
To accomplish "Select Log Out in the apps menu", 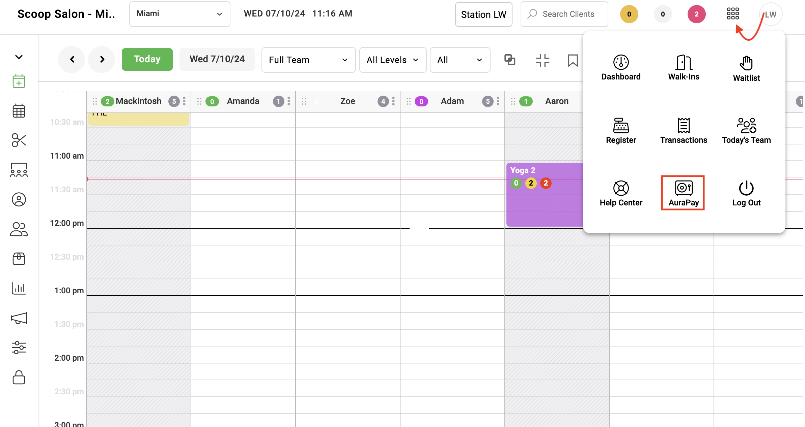I will 746,193.
